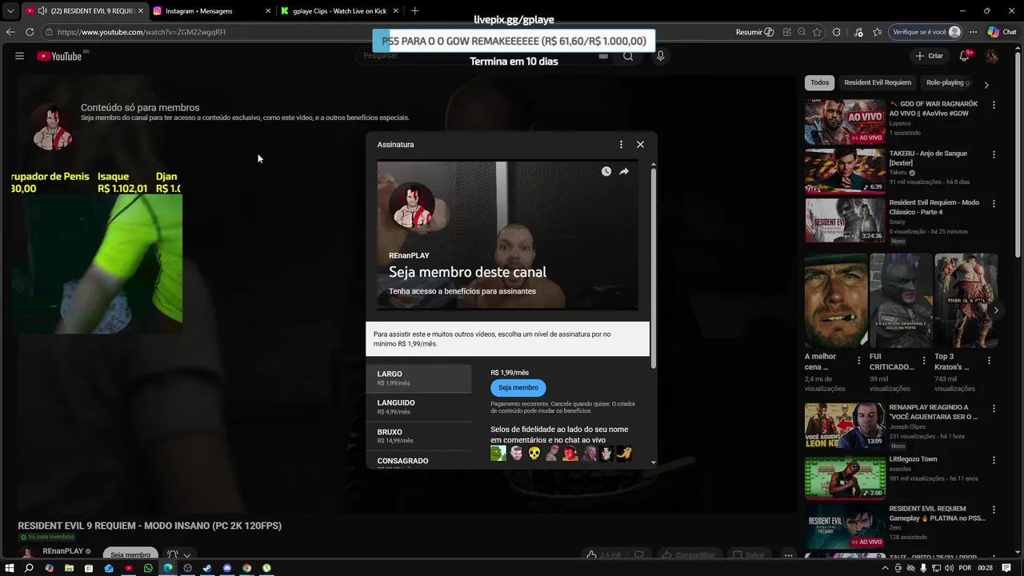Open Windows Start menu
The image size is (1024, 576).
(10, 568)
